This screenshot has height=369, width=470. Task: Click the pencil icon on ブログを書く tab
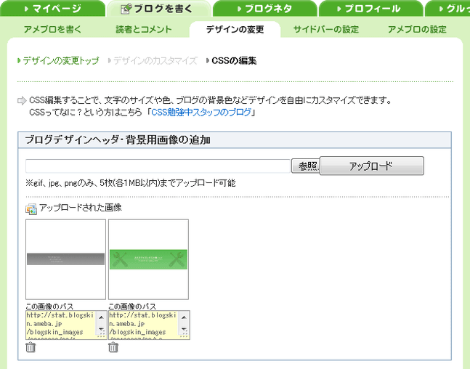[125, 9]
